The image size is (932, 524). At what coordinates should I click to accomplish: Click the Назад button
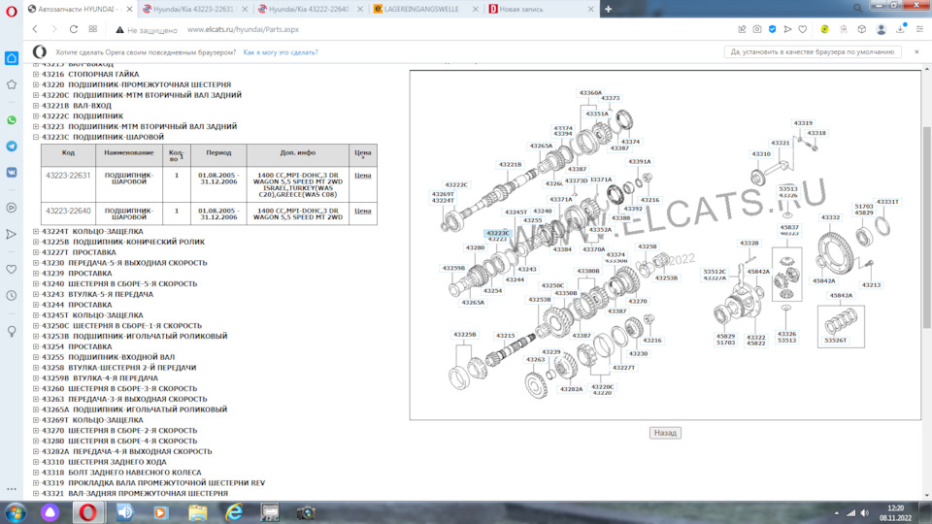(x=665, y=433)
